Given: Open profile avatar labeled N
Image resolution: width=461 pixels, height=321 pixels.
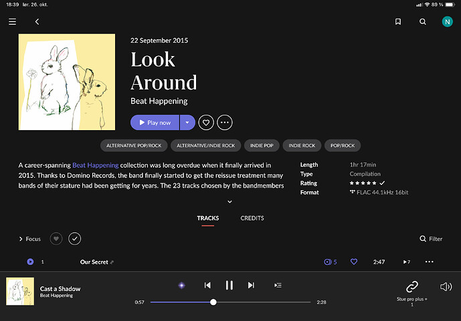Looking at the screenshot, I should pyautogui.click(x=447, y=22).
